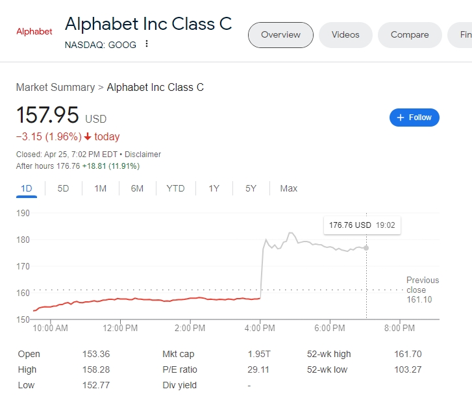Click the gray chart point at 19:02

click(367, 248)
